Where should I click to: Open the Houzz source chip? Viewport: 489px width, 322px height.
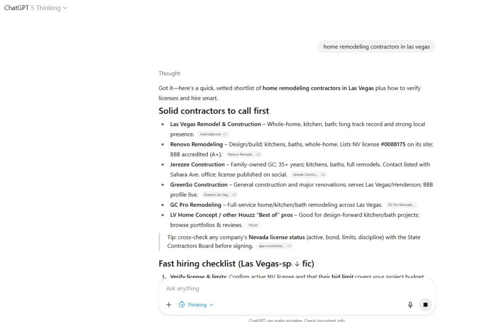click(x=253, y=225)
